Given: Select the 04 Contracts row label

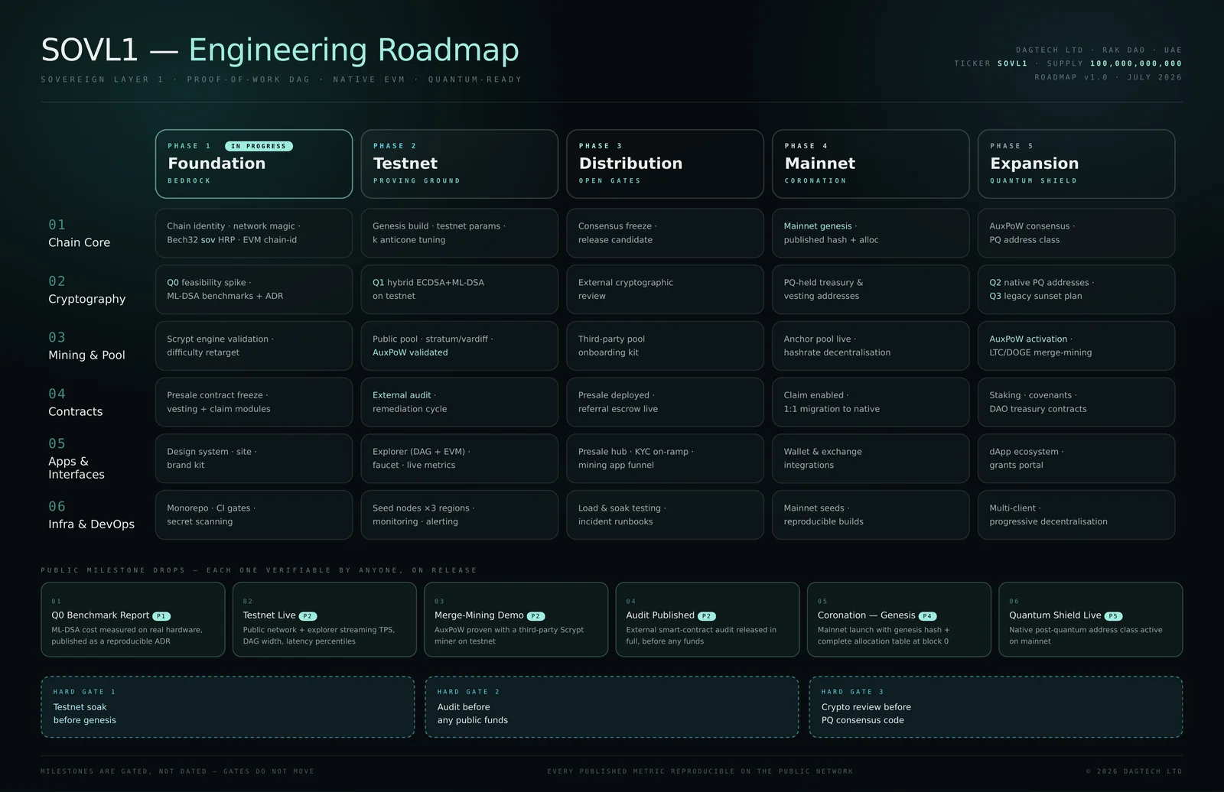Looking at the screenshot, I should click(76, 402).
